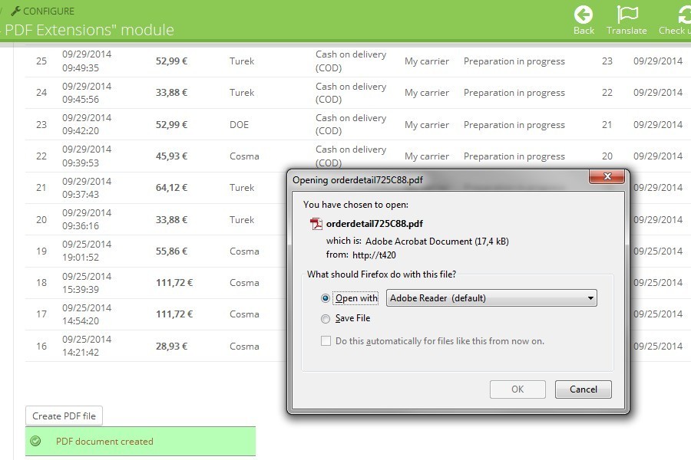Click order ID 21 cell
This screenshot has width=691, height=460.
[41, 188]
